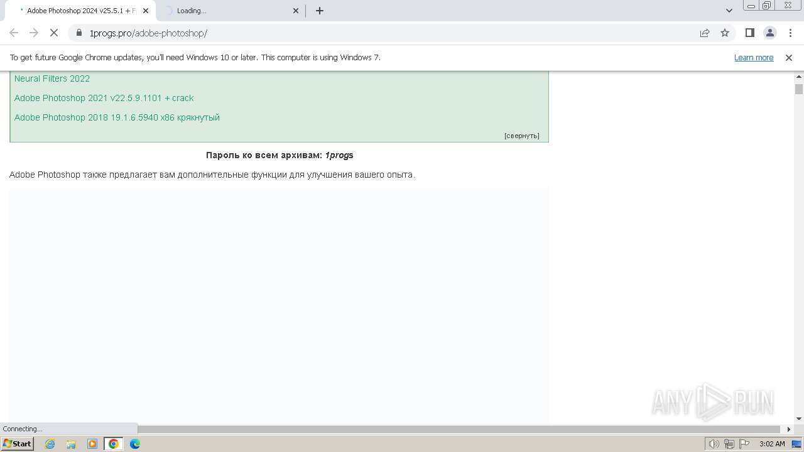Screen dimensions: 804x452
Task: Open volume control in system tray
Action: point(714,444)
